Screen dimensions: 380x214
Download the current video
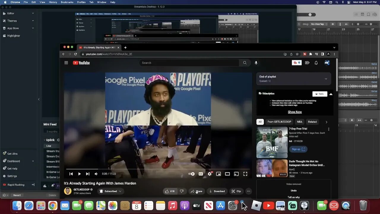tap(217, 191)
